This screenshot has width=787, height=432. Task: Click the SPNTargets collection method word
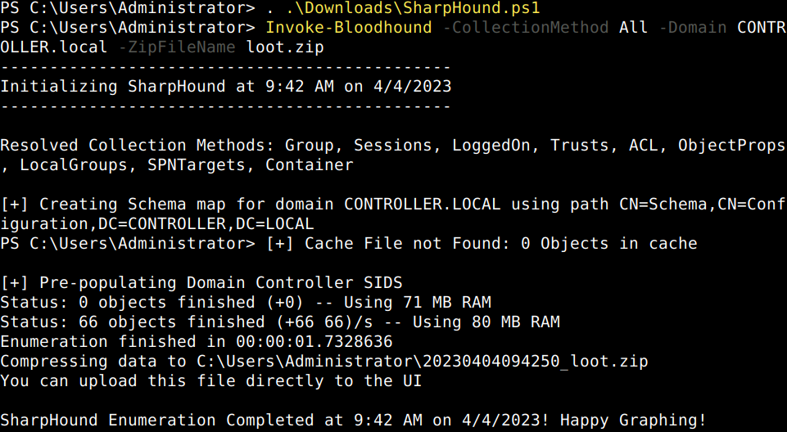197,165
